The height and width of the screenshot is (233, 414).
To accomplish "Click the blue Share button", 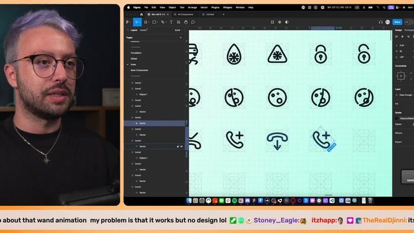I will [397, 22].
